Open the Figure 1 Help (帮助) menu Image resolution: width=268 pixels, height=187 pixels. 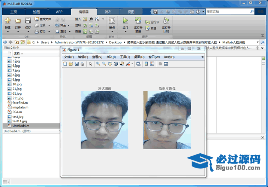(x=169, y=57)
